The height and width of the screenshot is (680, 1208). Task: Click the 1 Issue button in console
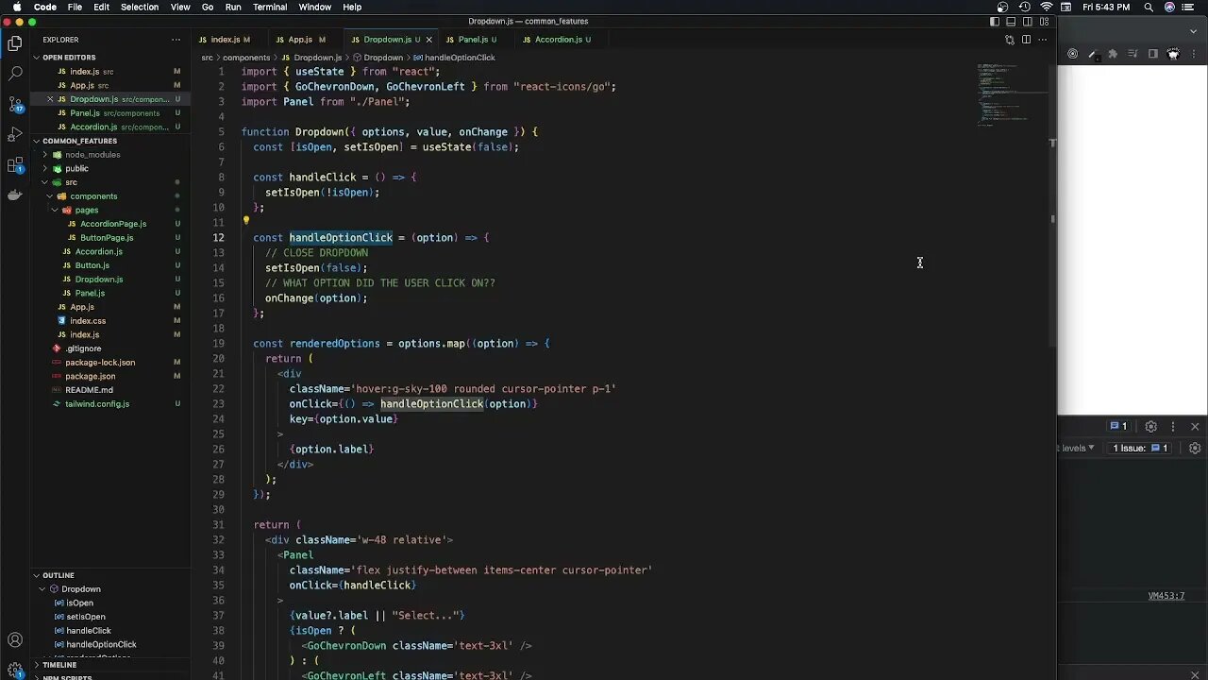(x=1140, y=448)
